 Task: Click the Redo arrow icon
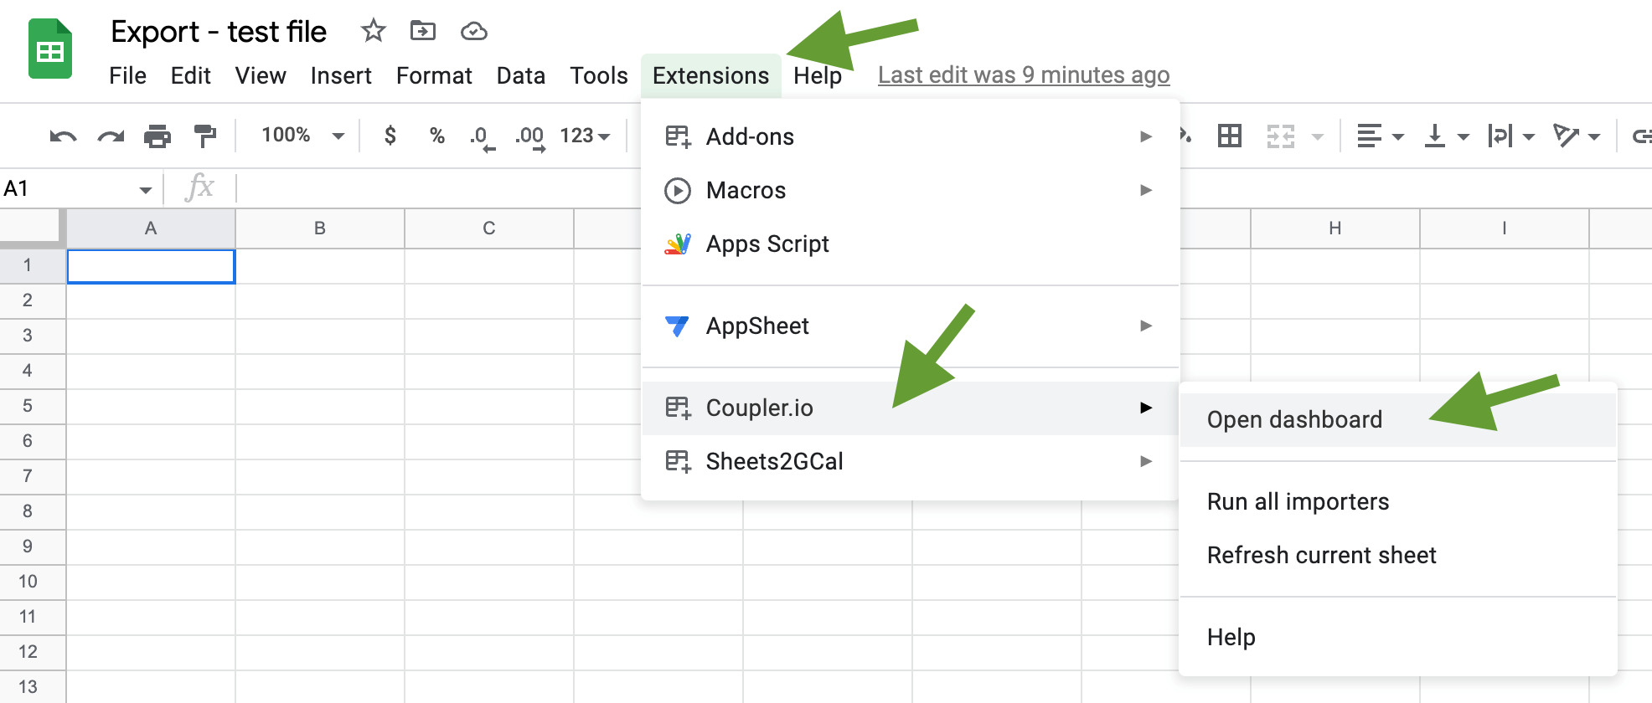(111, 136)
